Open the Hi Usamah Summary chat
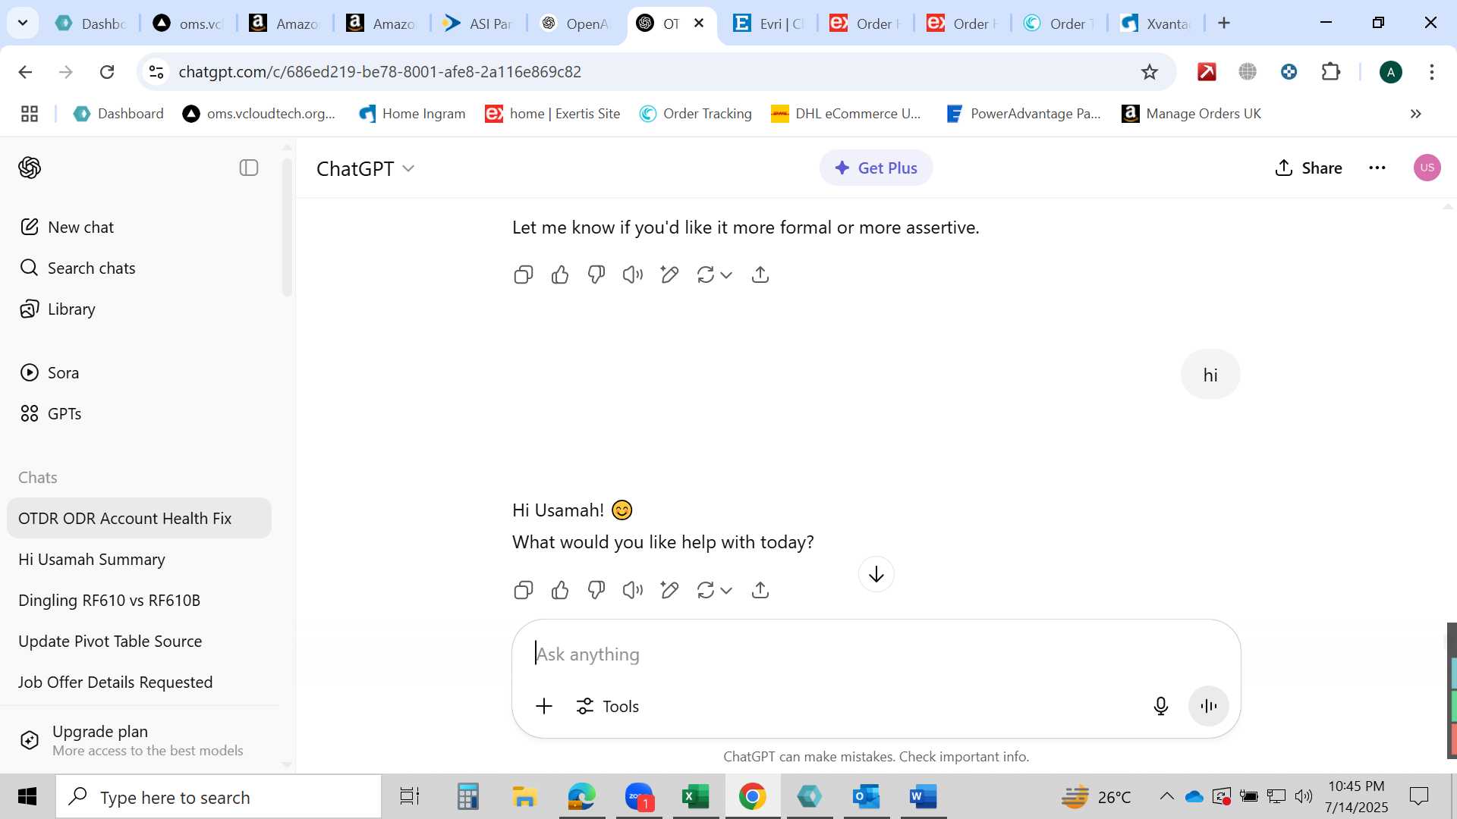The width and height of the screenshot is (1457, 819). [x=139, y=559]
